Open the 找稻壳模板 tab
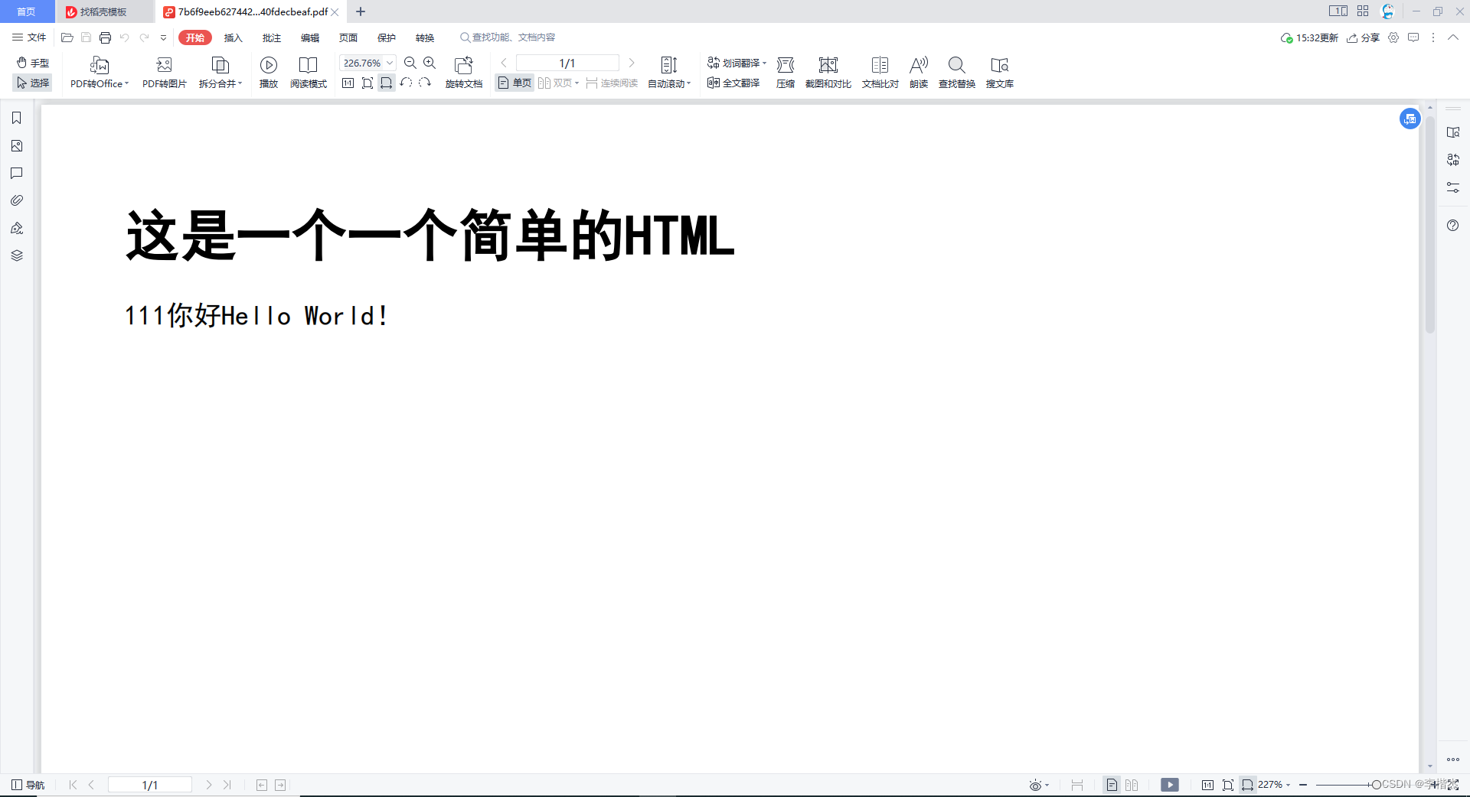The width and height of the screenshot is (1470, 797). [x=103, y=11]
